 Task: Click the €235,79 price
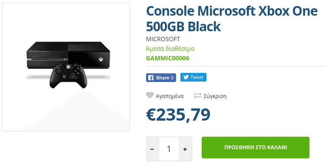coord(178,115)
